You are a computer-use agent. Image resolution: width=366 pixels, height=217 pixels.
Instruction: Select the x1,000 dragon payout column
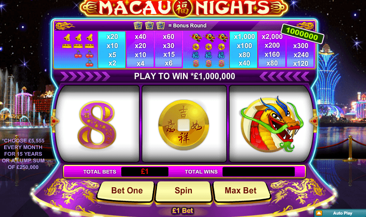tap(244, 50)
